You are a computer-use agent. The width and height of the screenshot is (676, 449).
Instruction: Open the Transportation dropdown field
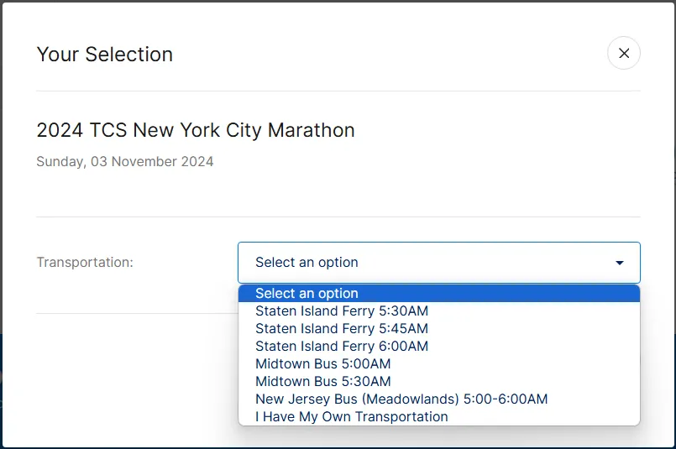click(439, 263)
